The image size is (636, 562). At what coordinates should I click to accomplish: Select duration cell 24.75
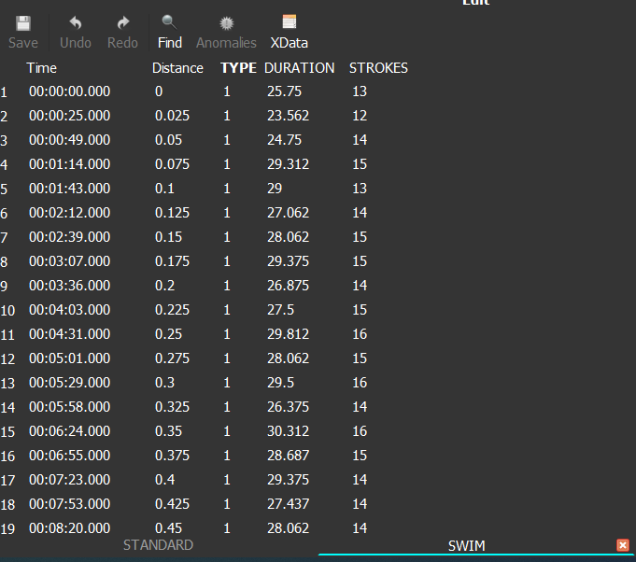click(284, 140)
